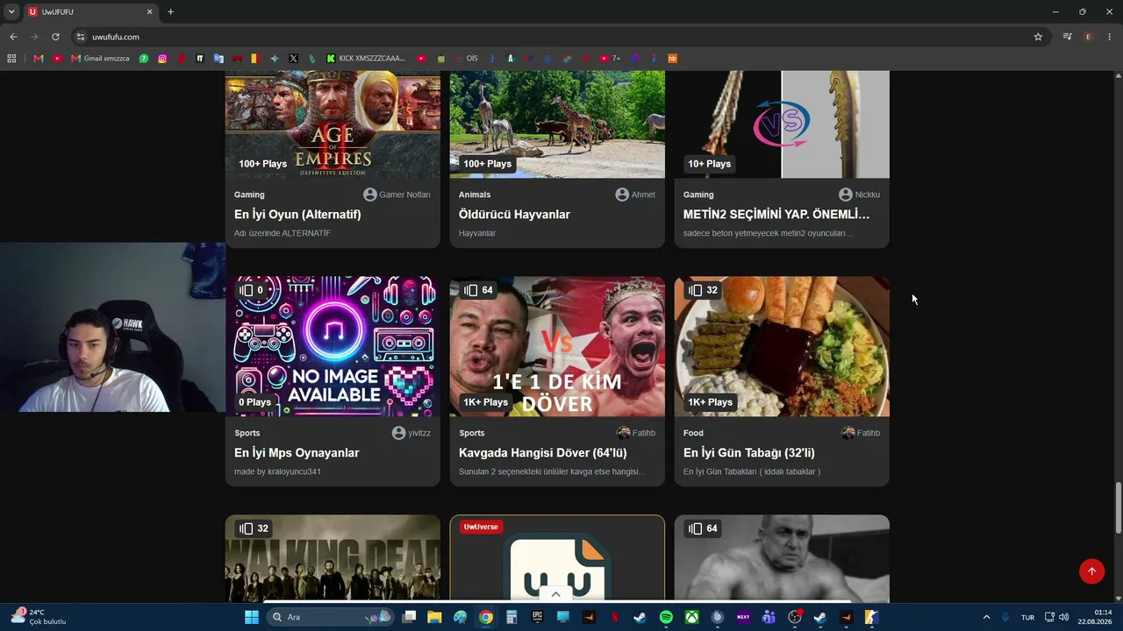
Task: Click the Animals category label
Action: 475,195
